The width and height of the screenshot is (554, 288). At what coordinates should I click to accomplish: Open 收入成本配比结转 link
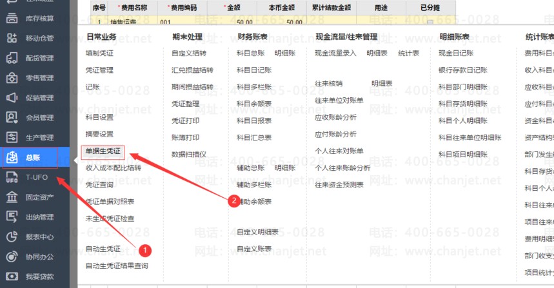tap(113, 168)
